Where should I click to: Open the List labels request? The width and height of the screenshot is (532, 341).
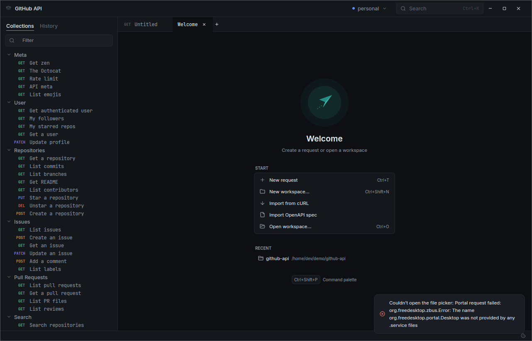click(x=59, y=269)
